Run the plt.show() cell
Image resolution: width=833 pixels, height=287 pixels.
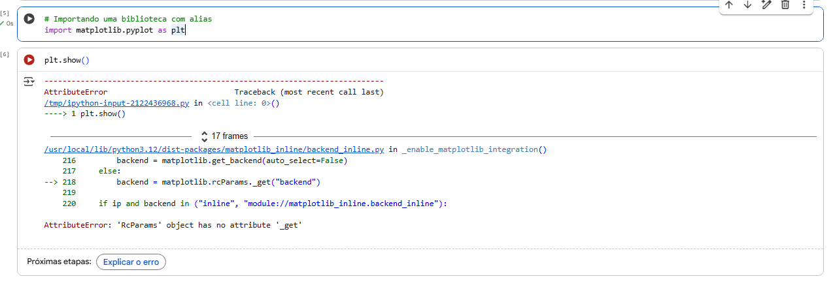(x=29, y=60)
